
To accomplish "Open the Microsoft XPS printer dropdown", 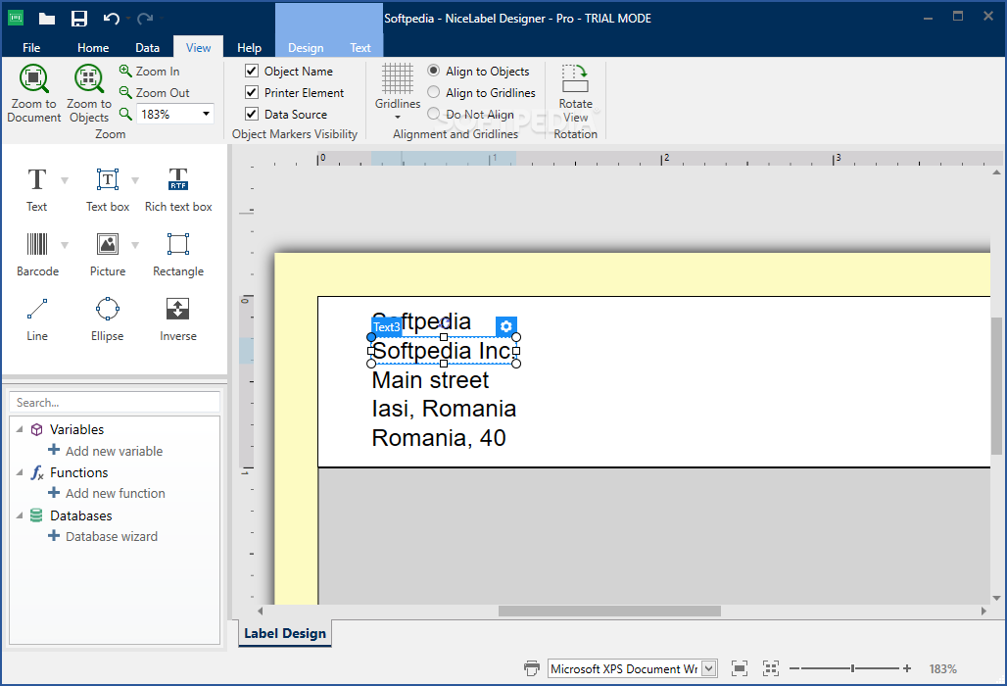I will (708, 668).
